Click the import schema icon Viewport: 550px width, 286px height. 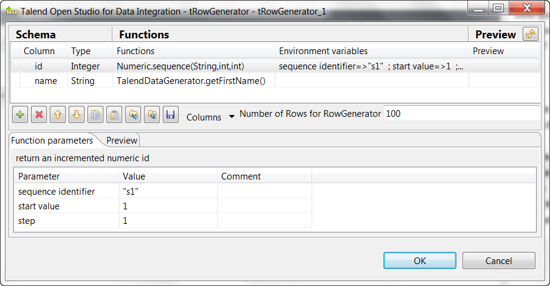click(x=133, y=114)
